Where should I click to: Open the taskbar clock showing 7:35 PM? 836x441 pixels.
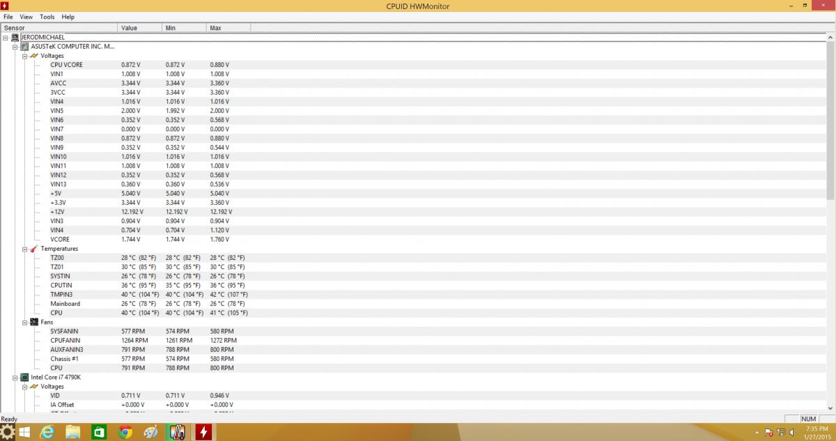[x=816, y=433]
